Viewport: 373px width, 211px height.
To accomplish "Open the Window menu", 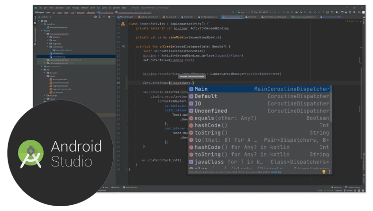I will coord(117,8).
